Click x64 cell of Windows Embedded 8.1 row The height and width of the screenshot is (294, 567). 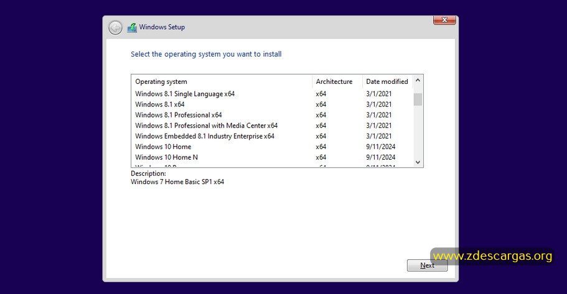coord(321,136)
